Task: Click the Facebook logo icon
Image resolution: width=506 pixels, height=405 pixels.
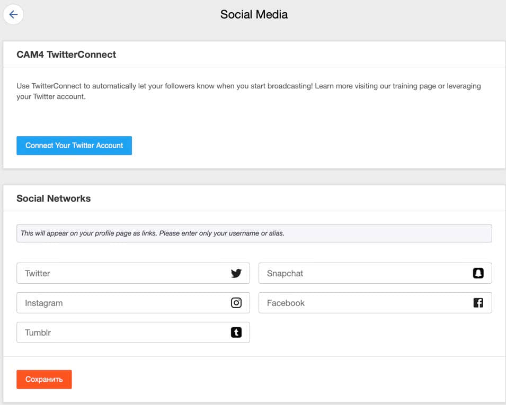Action: (x=478, y=303)
